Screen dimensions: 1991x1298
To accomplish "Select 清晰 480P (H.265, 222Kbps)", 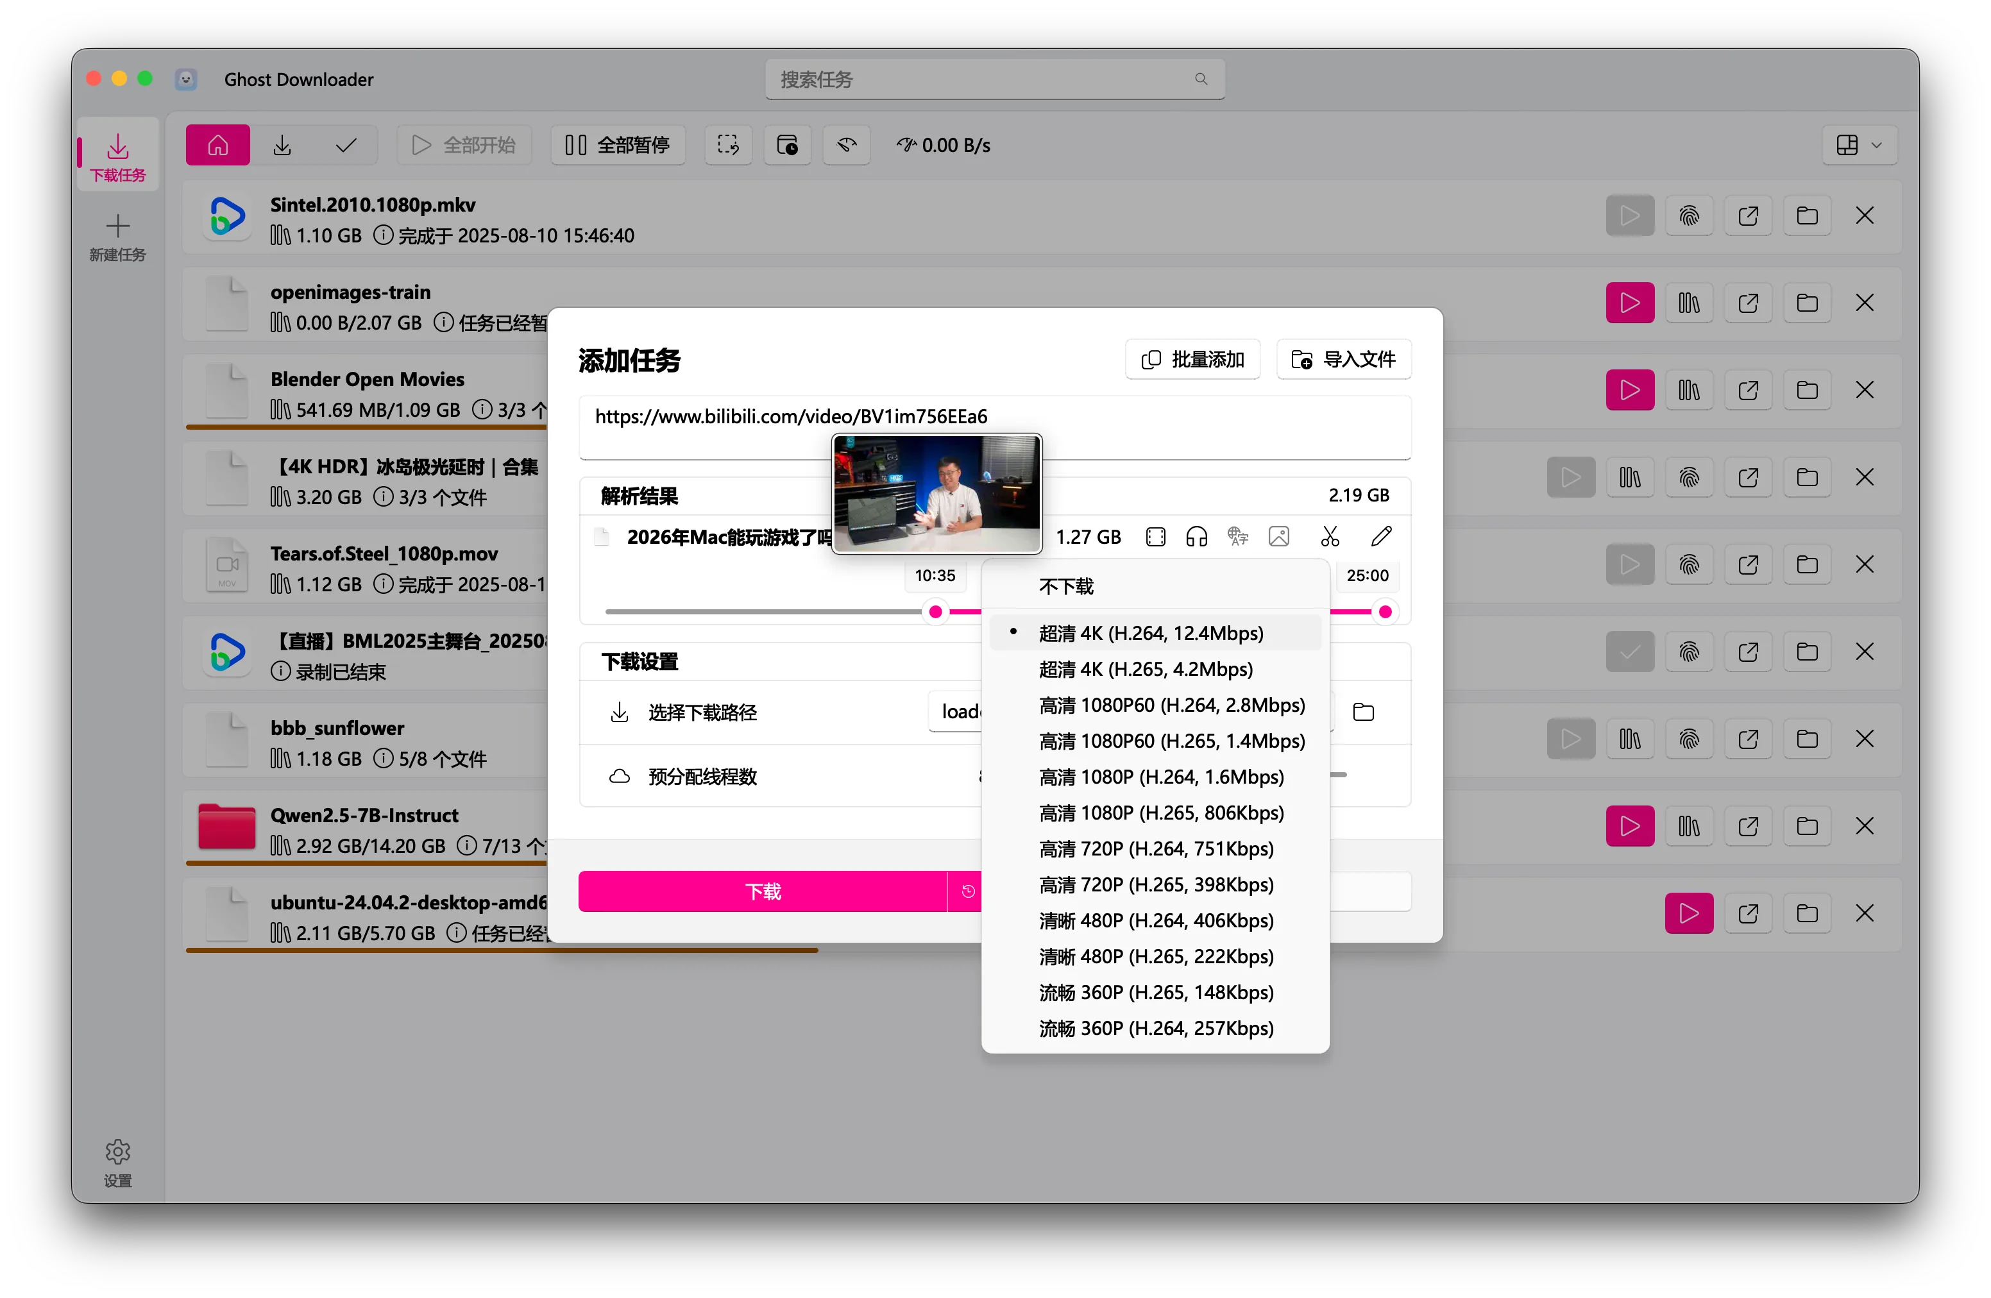I will click(x=1155, y=957).
